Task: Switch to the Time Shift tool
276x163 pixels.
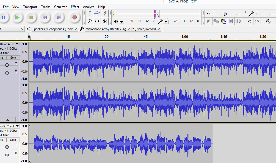Action: point(97,21)
